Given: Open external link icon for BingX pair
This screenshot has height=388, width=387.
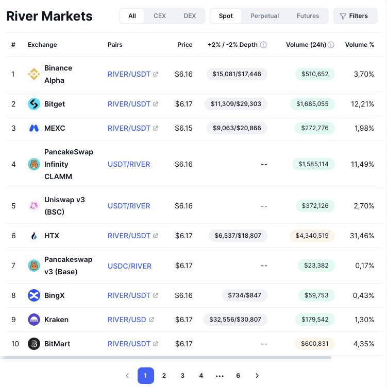Looking at the screenshot, I should [x=156, y=295].
